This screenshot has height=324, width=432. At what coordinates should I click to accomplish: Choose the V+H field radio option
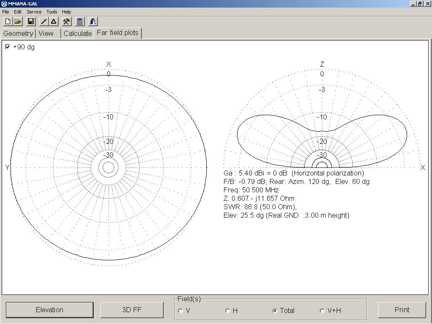[x=322, y=311]
